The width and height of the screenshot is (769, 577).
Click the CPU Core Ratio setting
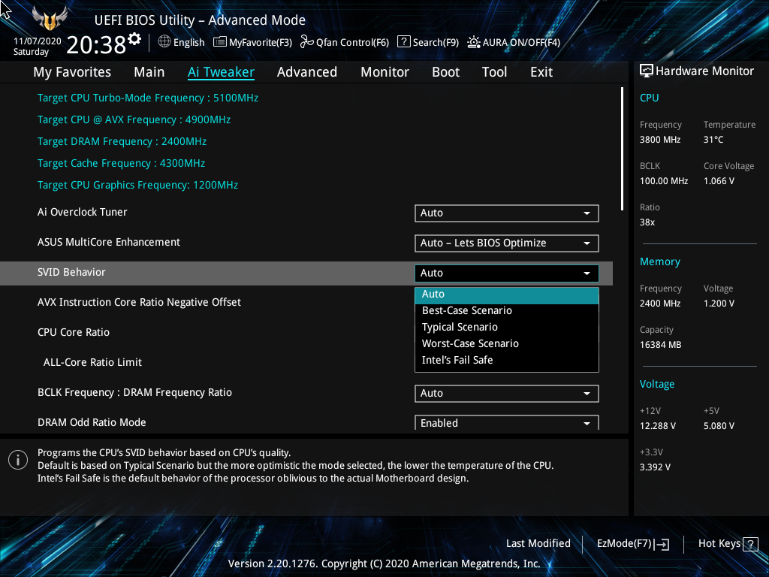point(74,332)
